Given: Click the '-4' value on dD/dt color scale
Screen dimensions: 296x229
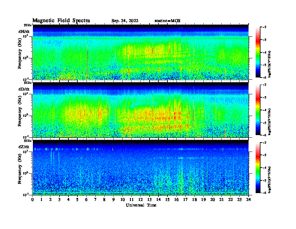Looking at the screenshot, I should coord(265,110).
